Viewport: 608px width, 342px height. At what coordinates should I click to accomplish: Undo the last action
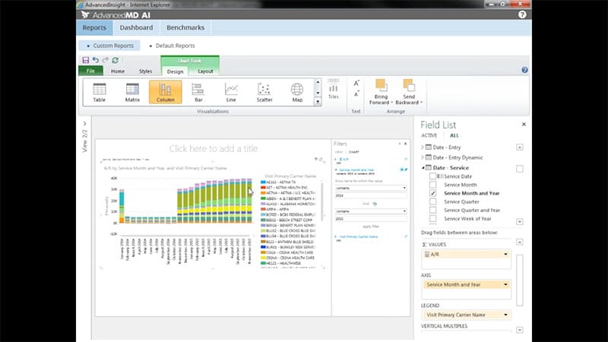(96, 60)
